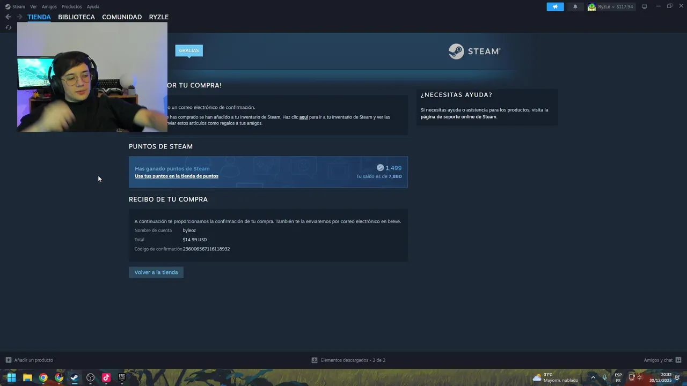
Task: Open the network tray icon
Action: pyautogui.click(x=632, y=377)
